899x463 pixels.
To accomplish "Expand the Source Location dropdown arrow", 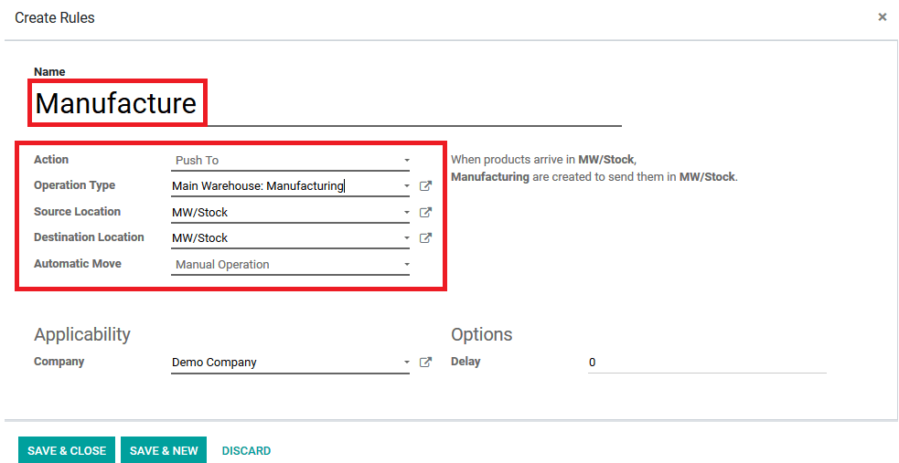I will 406,213.
